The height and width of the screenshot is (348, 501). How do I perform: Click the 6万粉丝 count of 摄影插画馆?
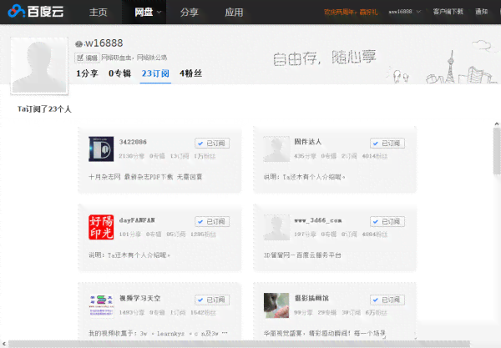pos(376,313)
